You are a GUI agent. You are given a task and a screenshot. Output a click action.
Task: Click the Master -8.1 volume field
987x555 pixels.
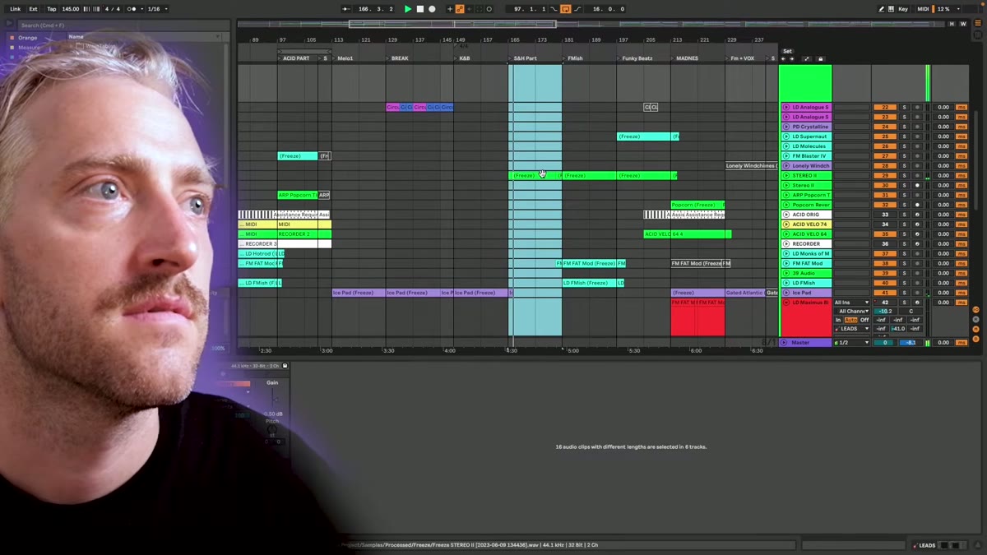coord(910,343)
